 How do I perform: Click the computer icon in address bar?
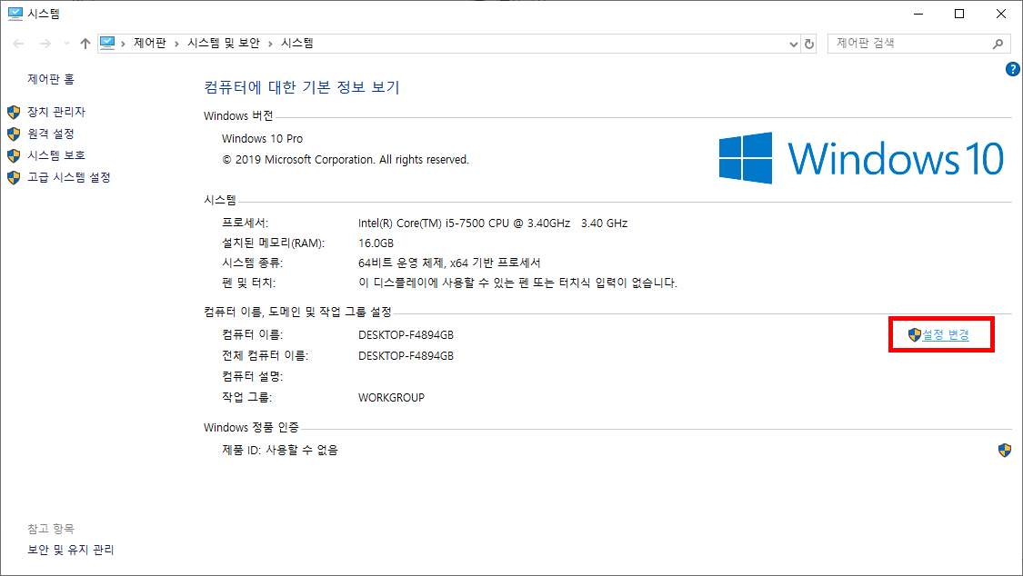(107, 43)
